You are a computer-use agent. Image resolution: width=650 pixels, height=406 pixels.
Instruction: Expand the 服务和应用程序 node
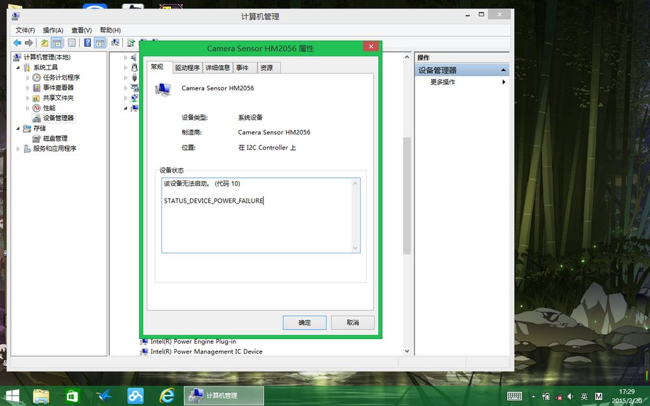[x=18, y=148]
